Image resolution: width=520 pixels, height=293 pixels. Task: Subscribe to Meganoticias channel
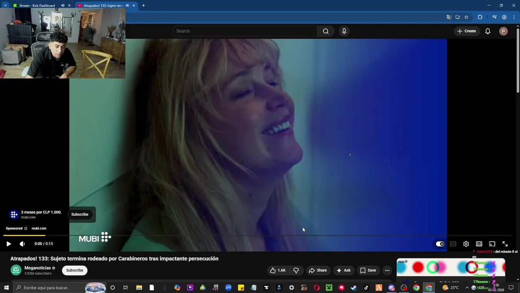tap(75, 270)
